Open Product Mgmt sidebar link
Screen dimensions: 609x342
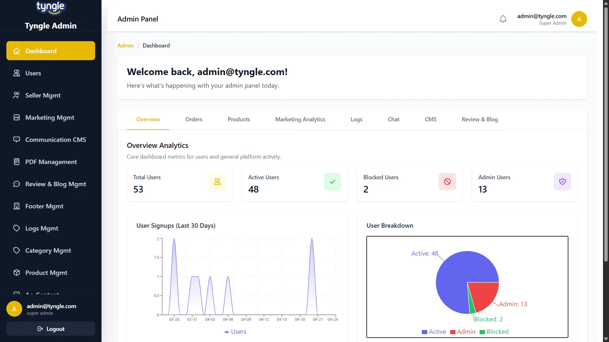click(51, 273)
